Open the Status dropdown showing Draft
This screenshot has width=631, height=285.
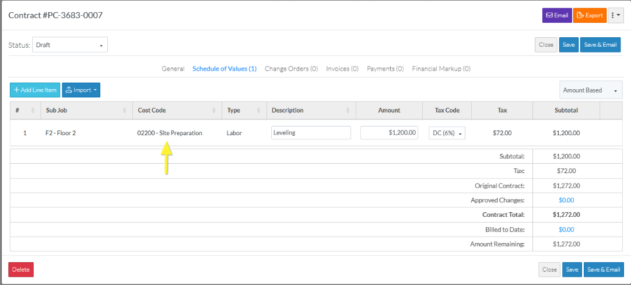coord(70,45)
